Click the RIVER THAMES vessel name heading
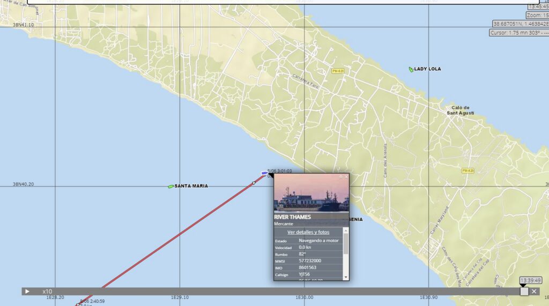 pyautogui.click(x=292, y=217)
